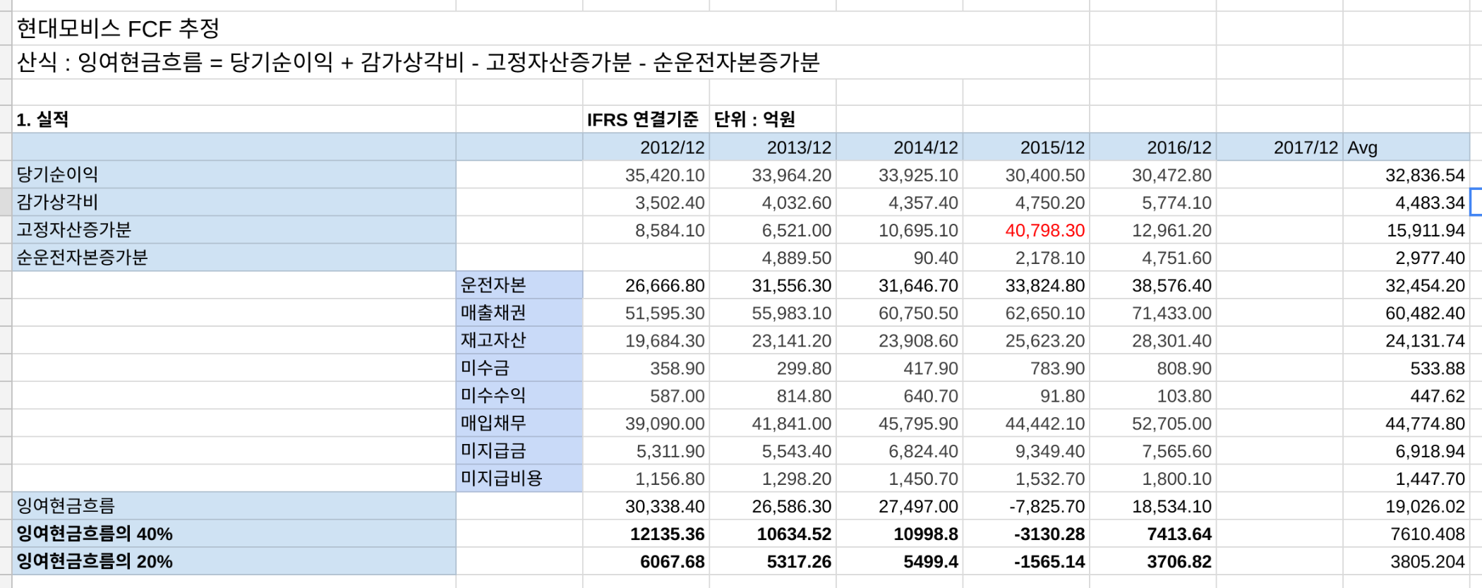Select the bold value 3706.82
1482x588 pixels.
tap(1153, 561)
